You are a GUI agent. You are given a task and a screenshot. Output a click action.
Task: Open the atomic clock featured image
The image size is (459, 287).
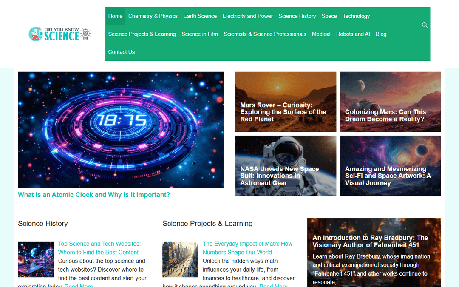coord(121,130)
